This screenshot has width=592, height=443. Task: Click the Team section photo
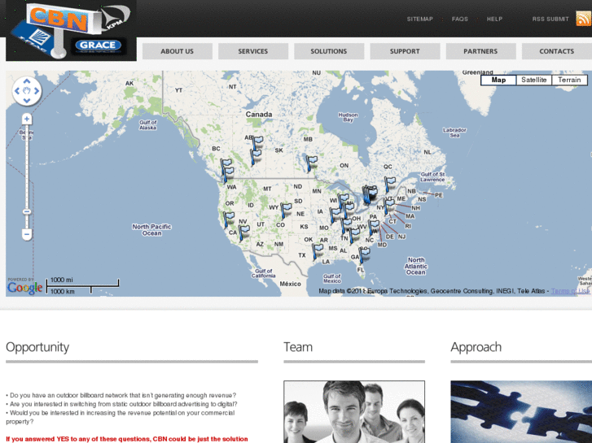tap(354, 412)
